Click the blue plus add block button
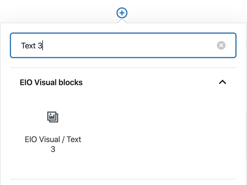247x185 pixels. (x=122, y=13)
